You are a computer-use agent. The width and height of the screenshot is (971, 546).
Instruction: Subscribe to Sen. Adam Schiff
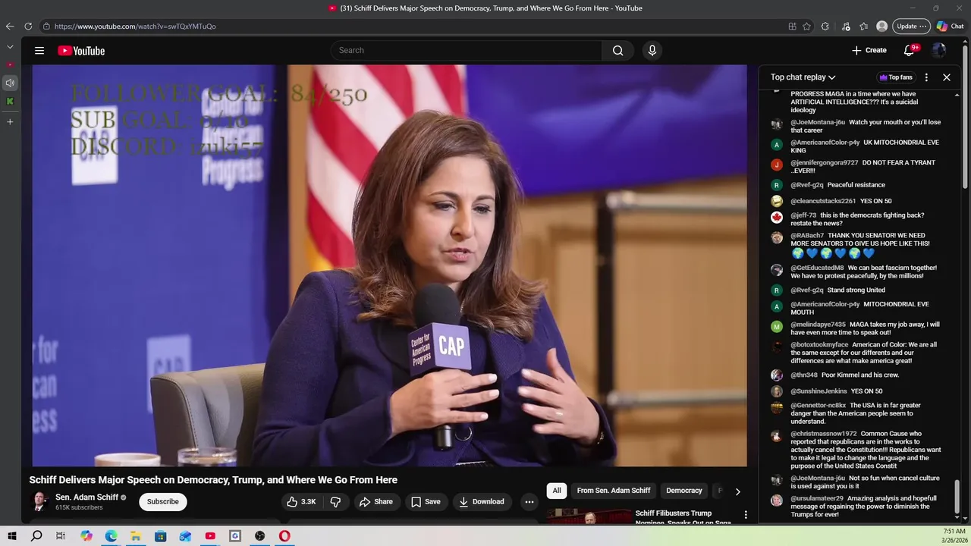click(x=163, y=501)
